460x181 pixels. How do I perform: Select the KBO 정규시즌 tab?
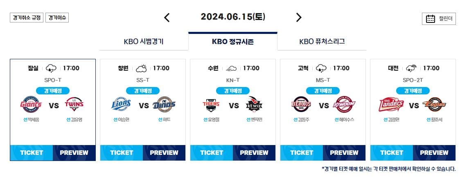click(x=233, y=42)
